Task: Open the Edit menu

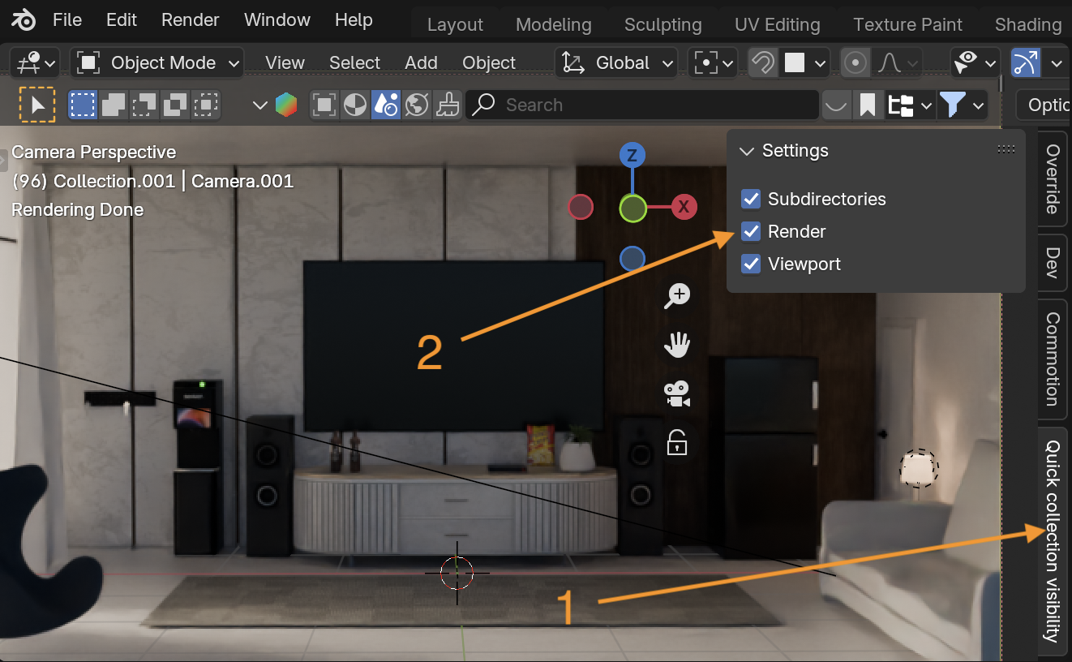Action: [x=122, y=19]
